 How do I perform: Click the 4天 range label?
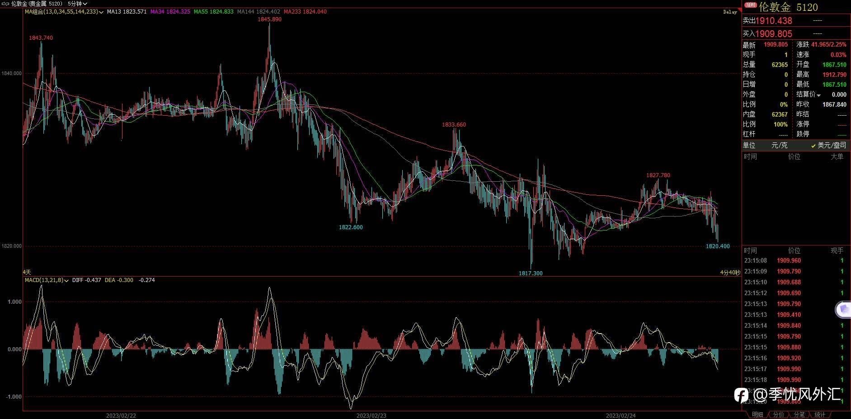(x=27, y=272)
